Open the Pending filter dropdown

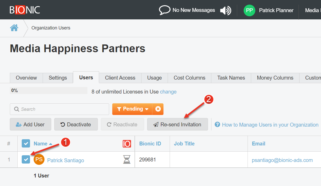pos(132,109)
